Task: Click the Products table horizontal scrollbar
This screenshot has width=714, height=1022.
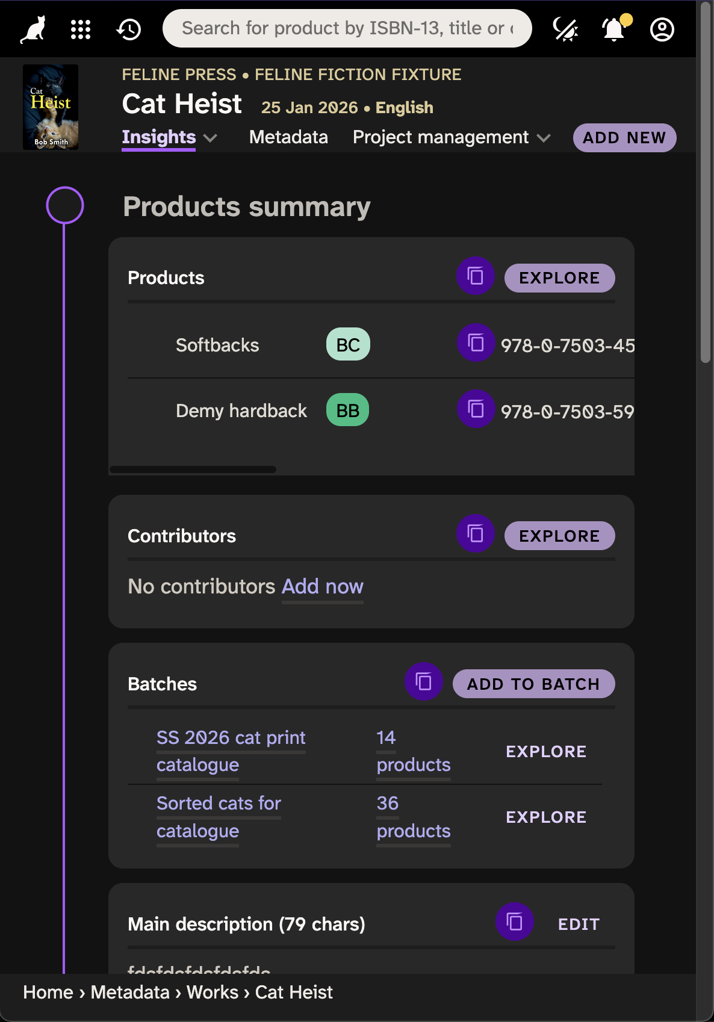Action: (193, 469)
